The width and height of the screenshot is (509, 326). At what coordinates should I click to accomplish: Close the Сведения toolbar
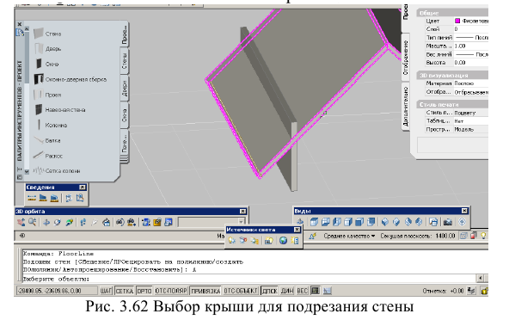(x=83, y=187)
